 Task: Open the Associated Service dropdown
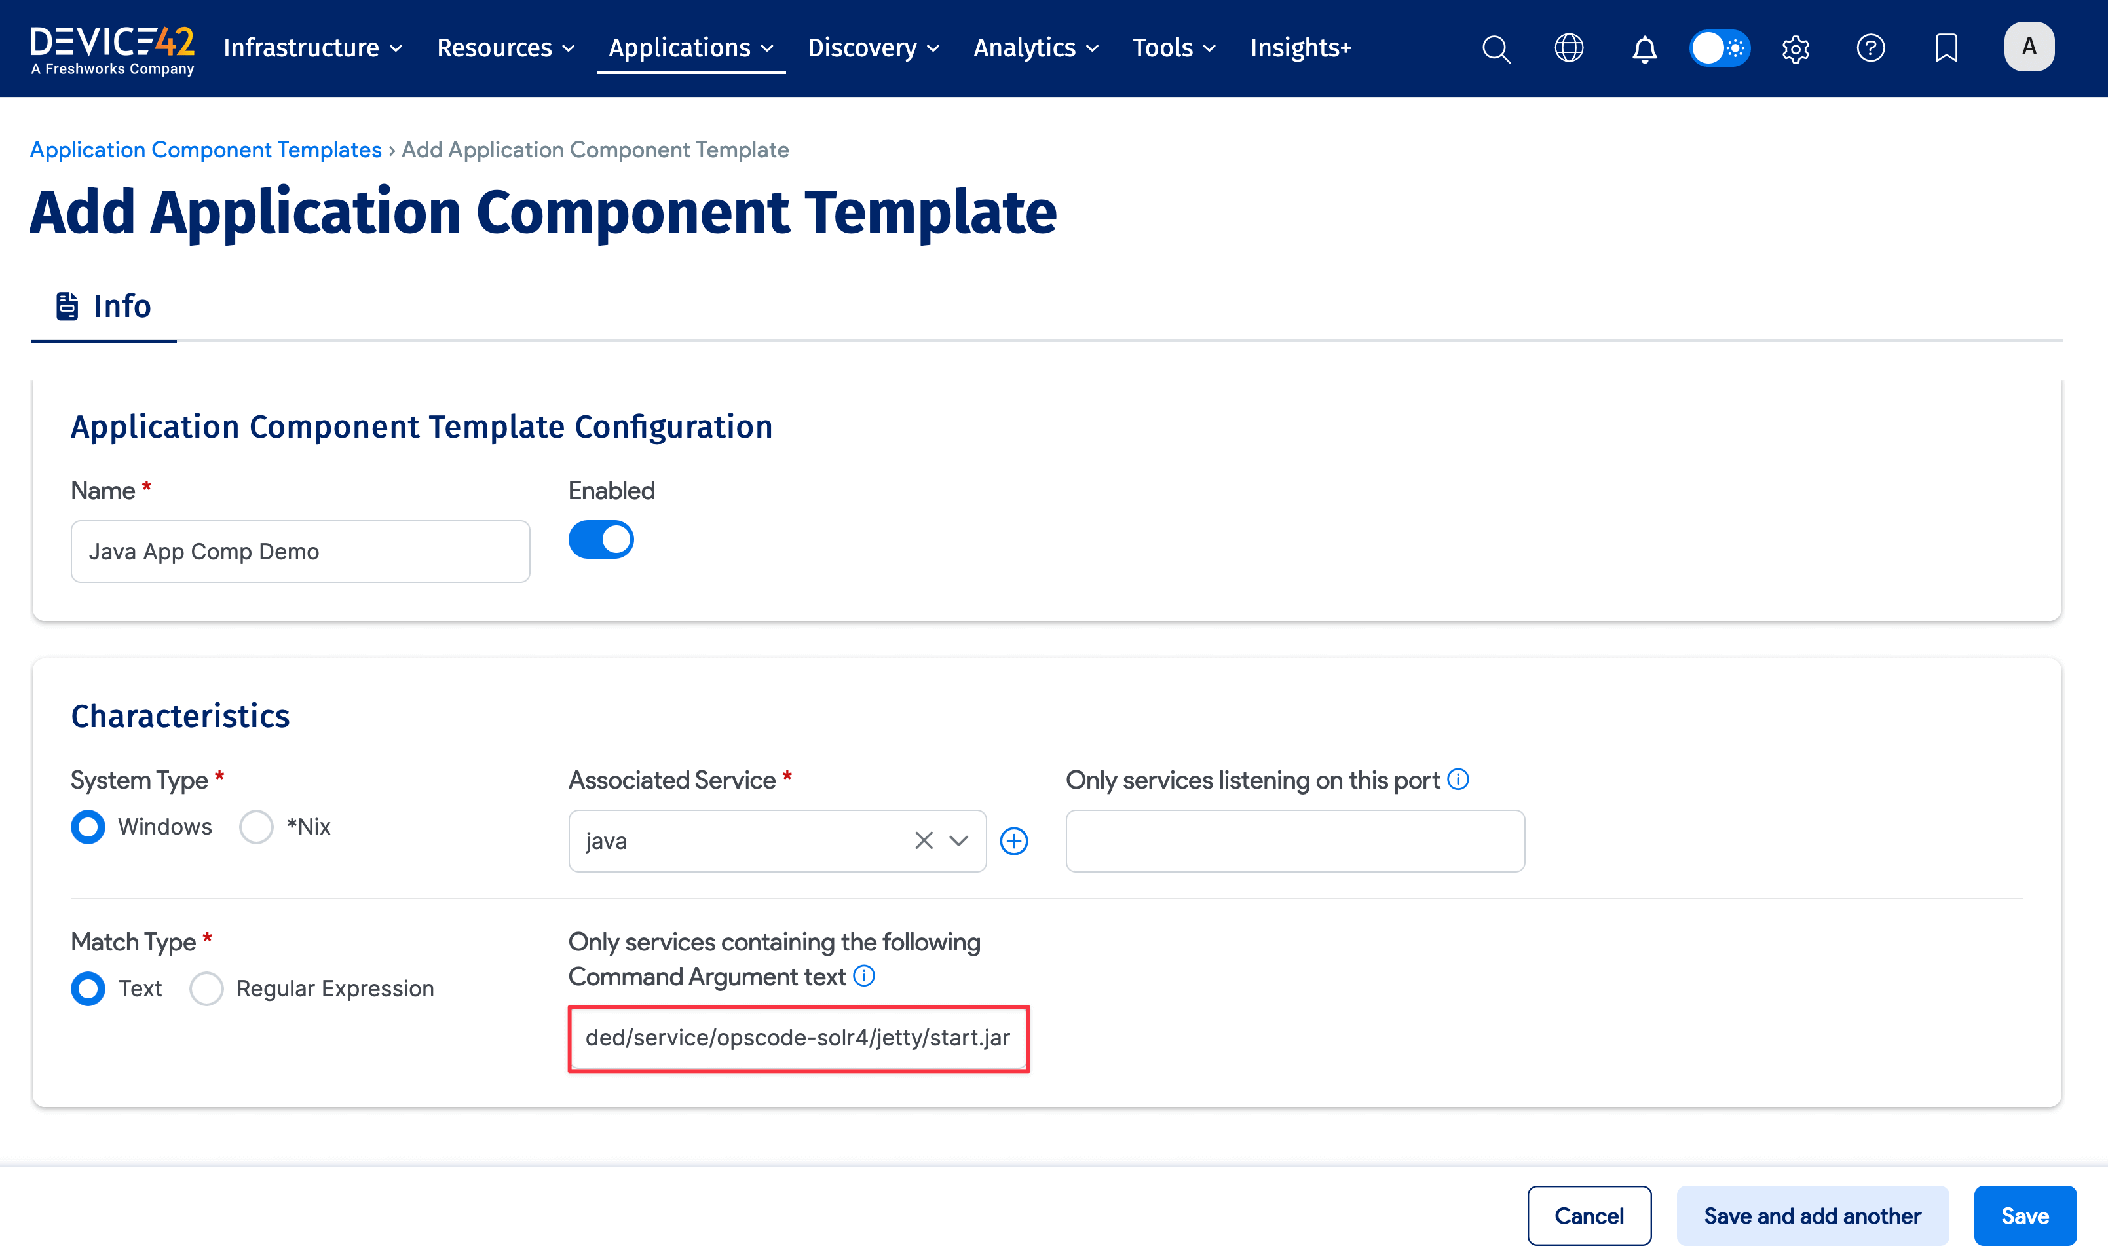tap(960, 840)
